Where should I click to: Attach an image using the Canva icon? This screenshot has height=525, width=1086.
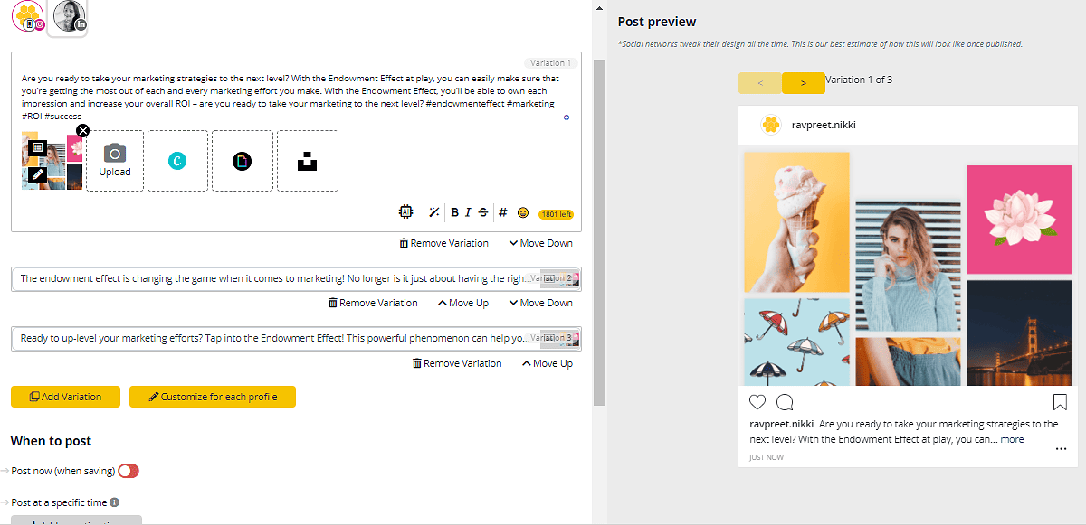(x=177, y=161)
